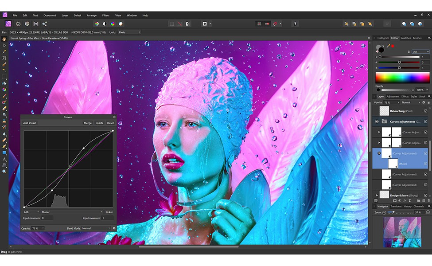Open the Curves LAB colour space dropdown
Image resolution: width=432 pixels, height=266 pixels.
pos(31,212)
